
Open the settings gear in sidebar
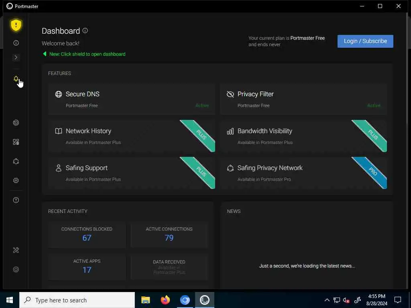[x=16, y=180]
